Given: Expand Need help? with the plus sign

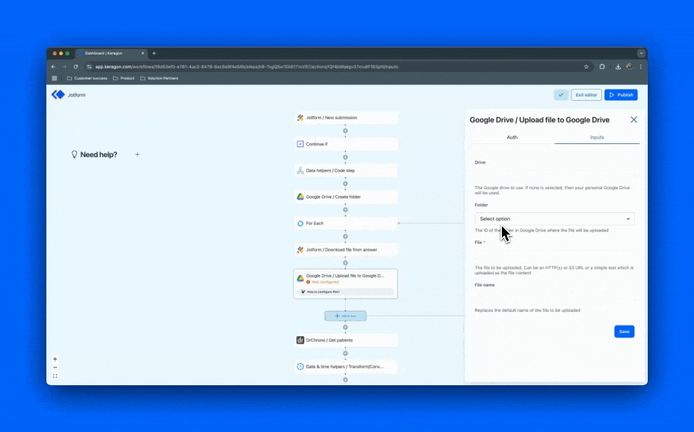Looking at the screenshot, I should [137, 154].
